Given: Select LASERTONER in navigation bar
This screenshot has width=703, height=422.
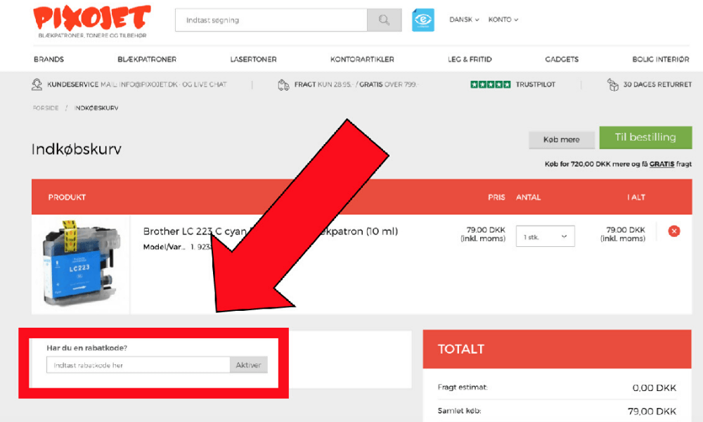Looking at the screenshot, I should (253, 60).
